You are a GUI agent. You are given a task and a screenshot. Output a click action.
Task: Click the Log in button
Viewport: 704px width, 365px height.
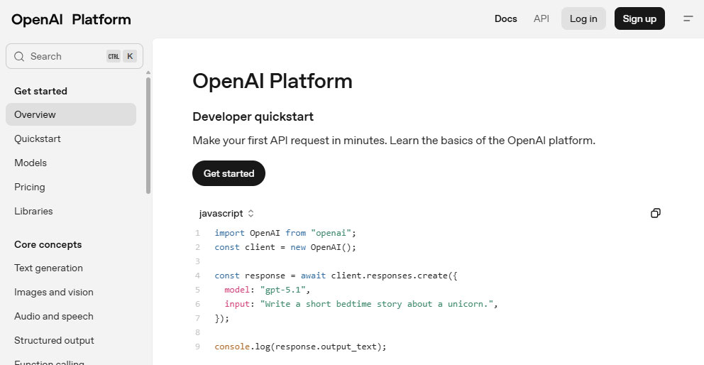coord(583,19)
